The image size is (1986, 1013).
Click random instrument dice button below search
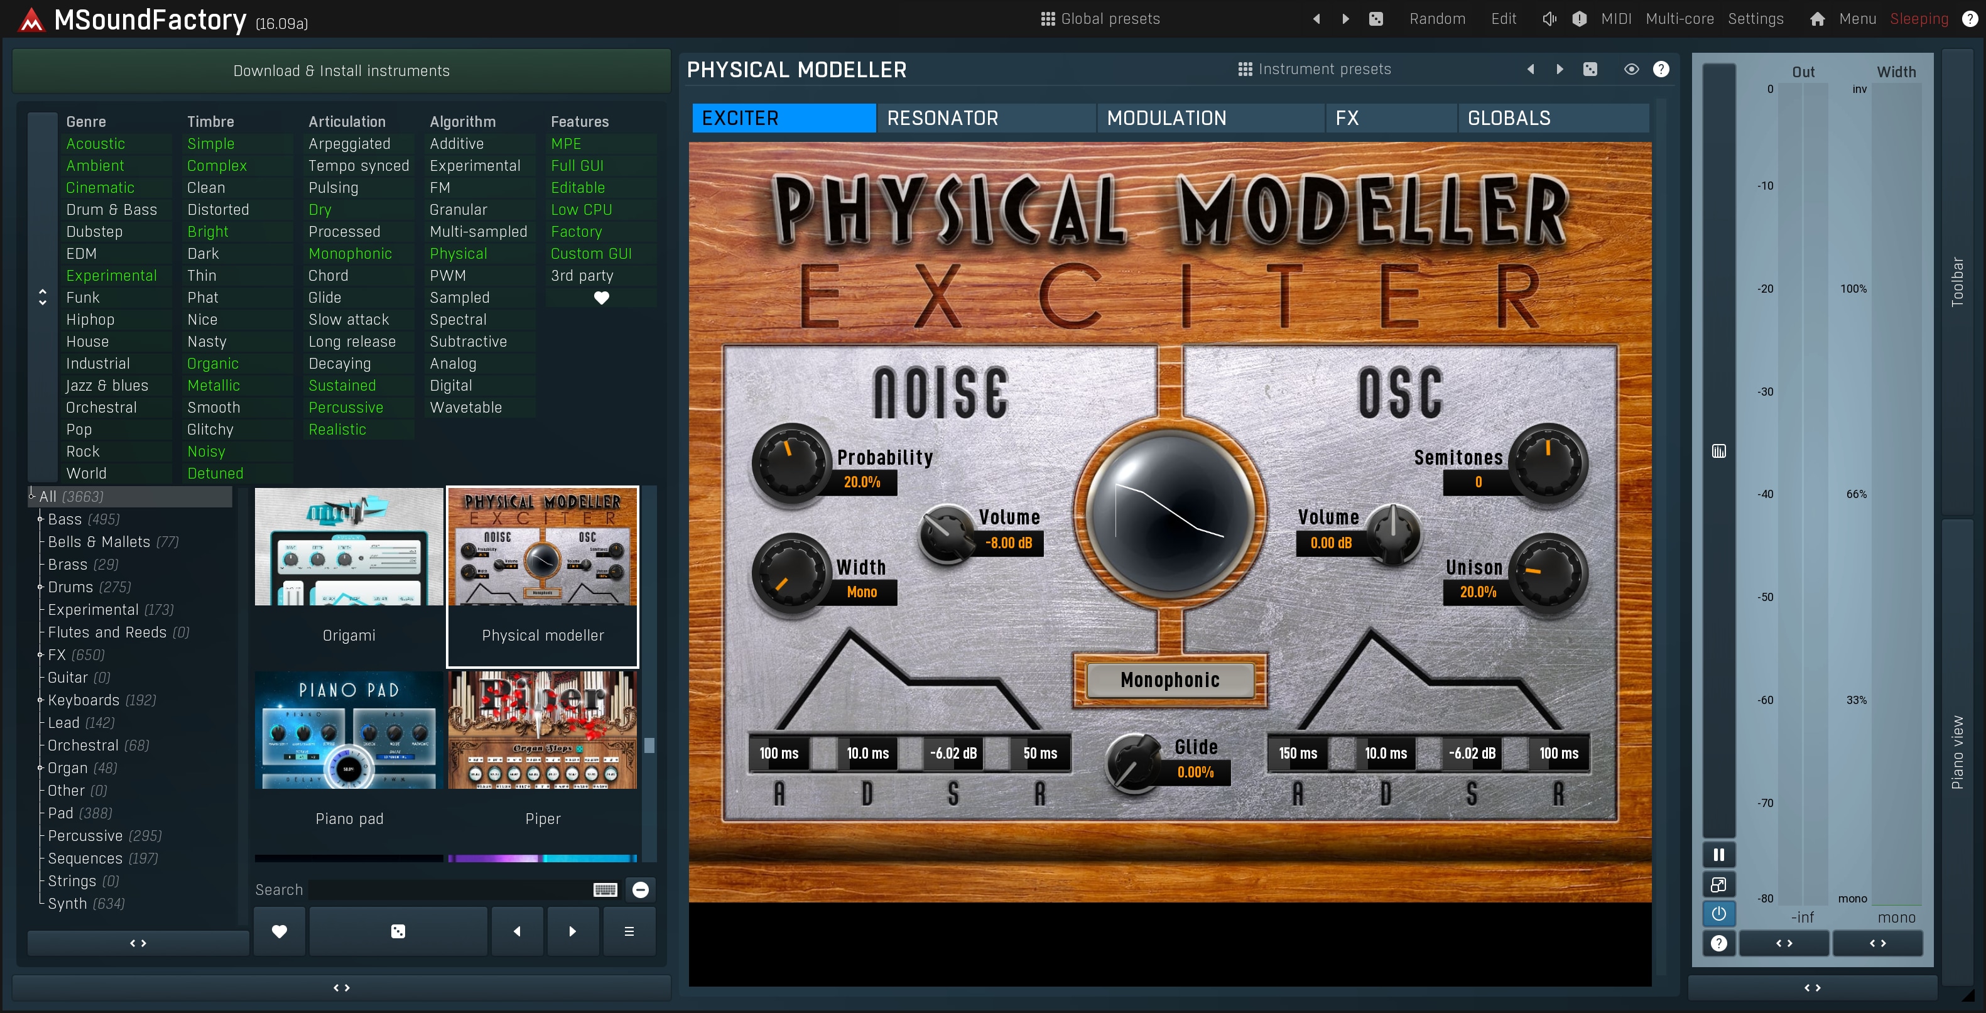pyautogui.click(x=398, y=931)
